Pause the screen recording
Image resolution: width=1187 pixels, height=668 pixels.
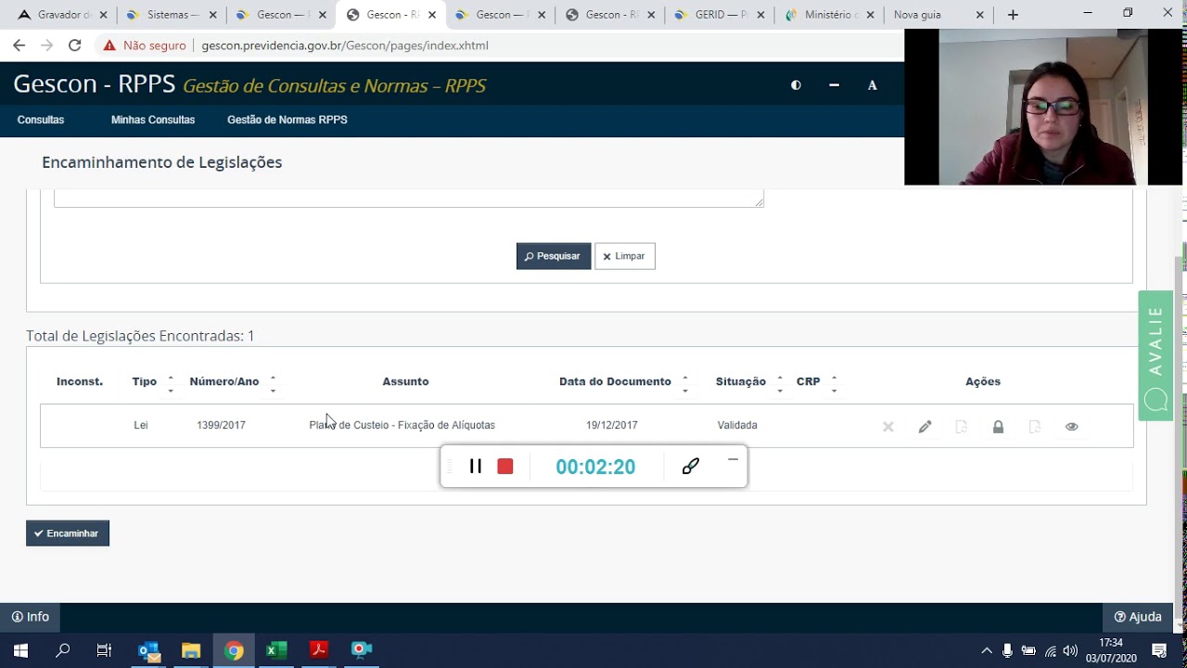[476, 467]
